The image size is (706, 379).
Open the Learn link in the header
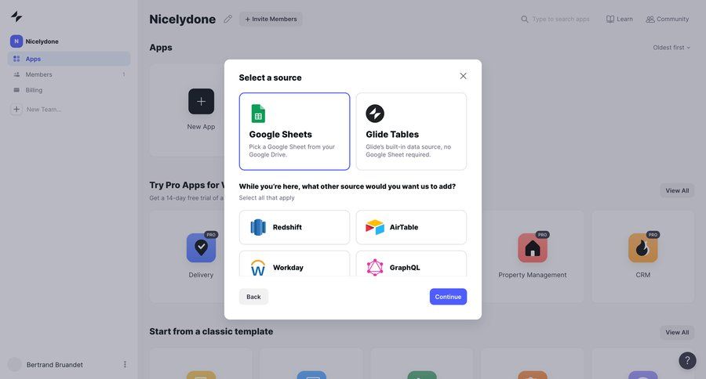click(620, 20)
